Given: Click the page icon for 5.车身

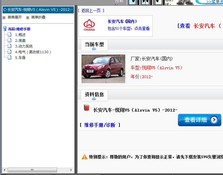Looking at the screenshot, I should pyautogui.click(x=9, y=57).
